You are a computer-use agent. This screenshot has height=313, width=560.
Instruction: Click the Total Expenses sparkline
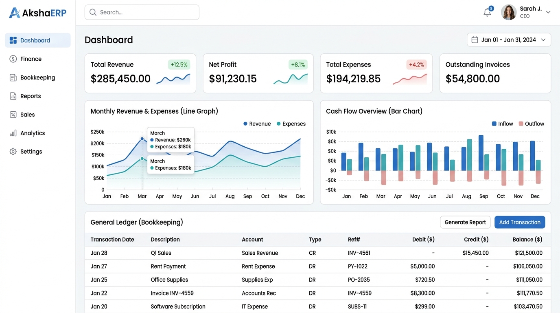coord(410,79)
